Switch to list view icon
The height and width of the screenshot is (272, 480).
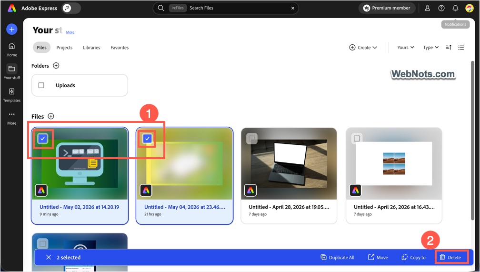(x=461, y=47)
